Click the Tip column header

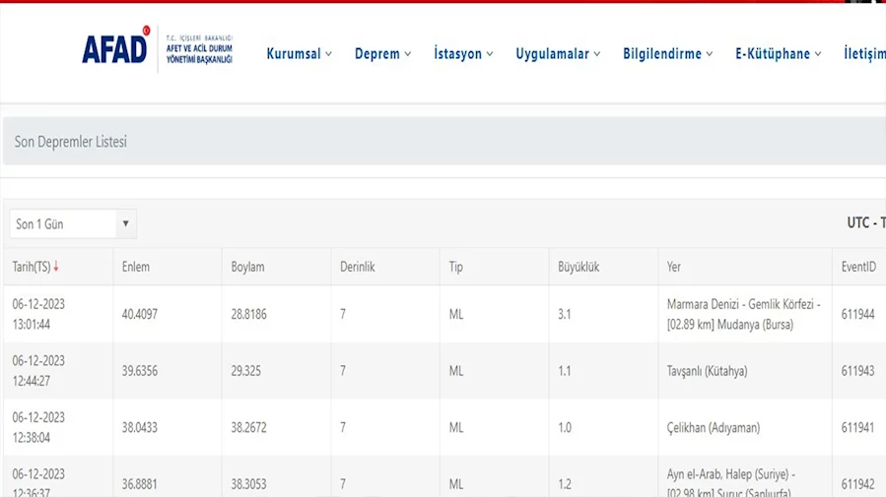coord(456,267)
